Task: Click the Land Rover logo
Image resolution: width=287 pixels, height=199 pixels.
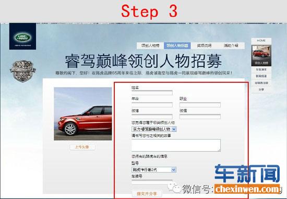Action: tap(22, 36)
